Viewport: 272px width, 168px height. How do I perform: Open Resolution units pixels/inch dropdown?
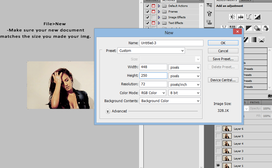click(184, 84)
